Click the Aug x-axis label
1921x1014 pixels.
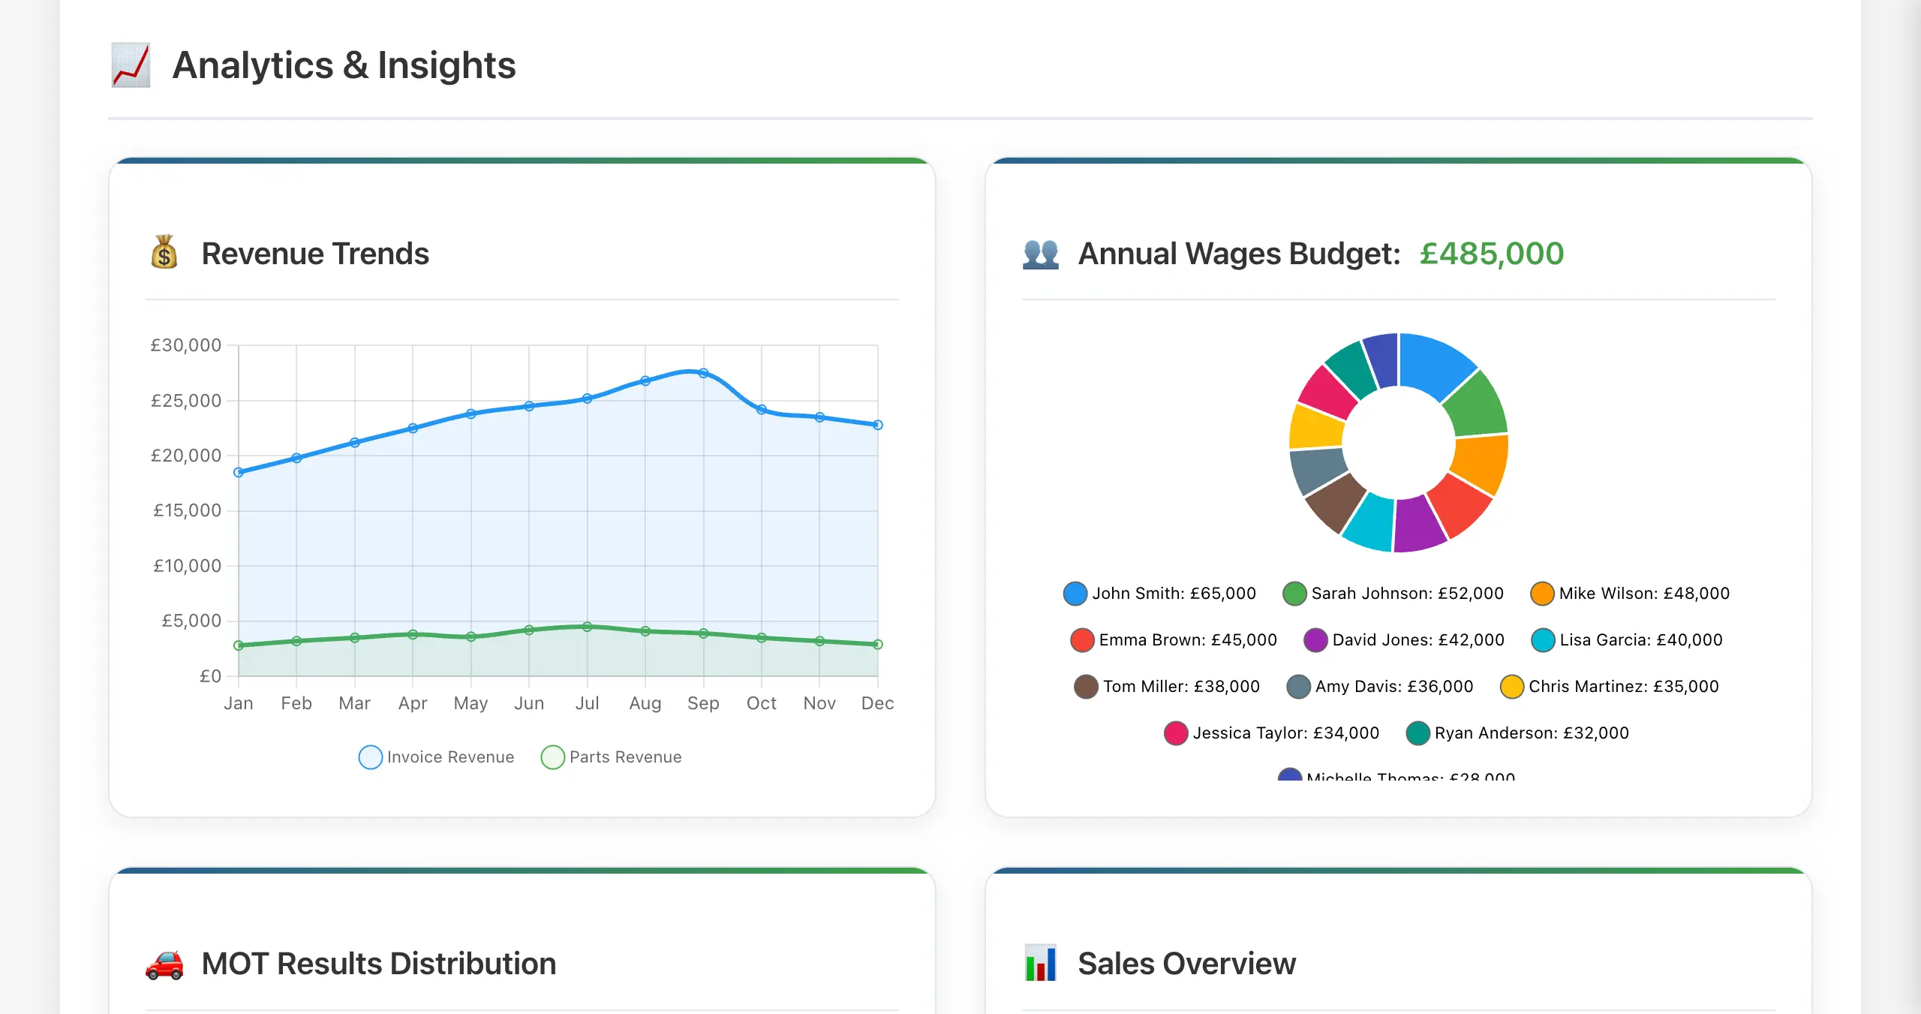(x=645, y=703)
